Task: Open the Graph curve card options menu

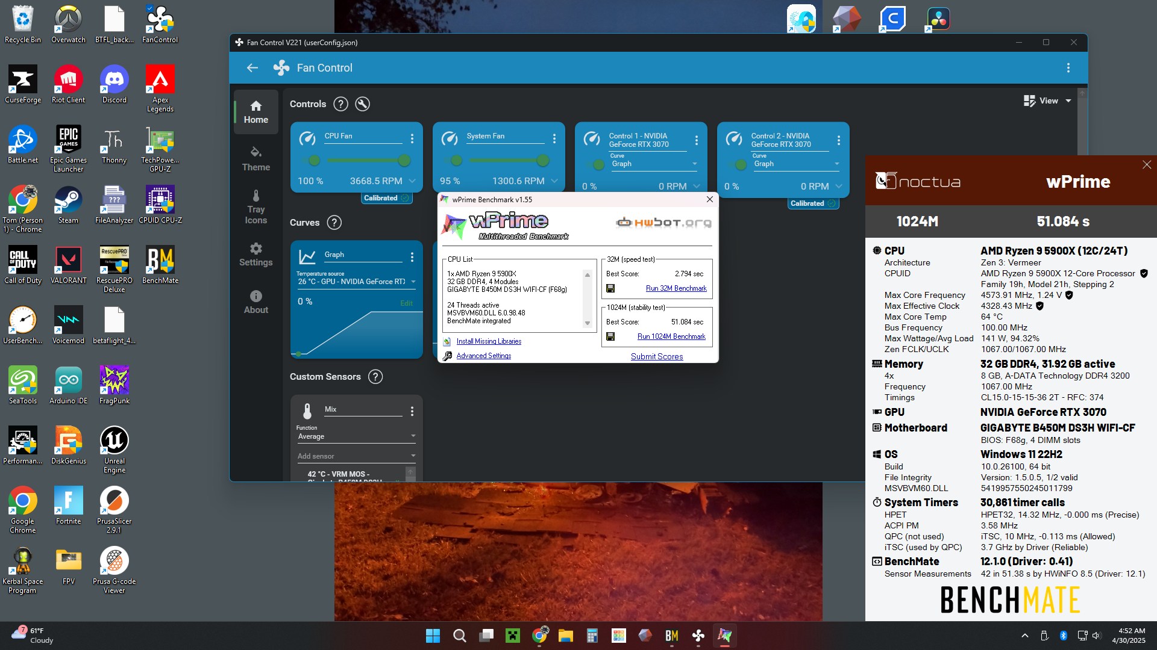Action: [x=412, y=257]
